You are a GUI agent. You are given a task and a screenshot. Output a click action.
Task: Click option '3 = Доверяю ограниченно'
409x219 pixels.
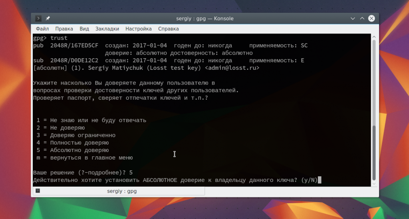(x=76, y=135)
